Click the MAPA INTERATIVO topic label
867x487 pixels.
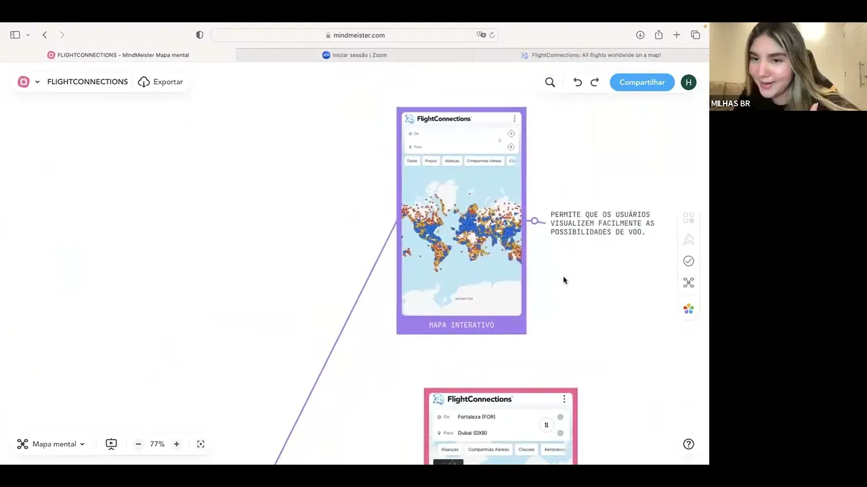(461, 325)
